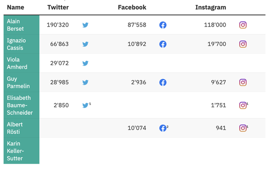Open Albert Rösti's Instagram icon
Viewport: 268px width, 170px height.
pos(243,128)
